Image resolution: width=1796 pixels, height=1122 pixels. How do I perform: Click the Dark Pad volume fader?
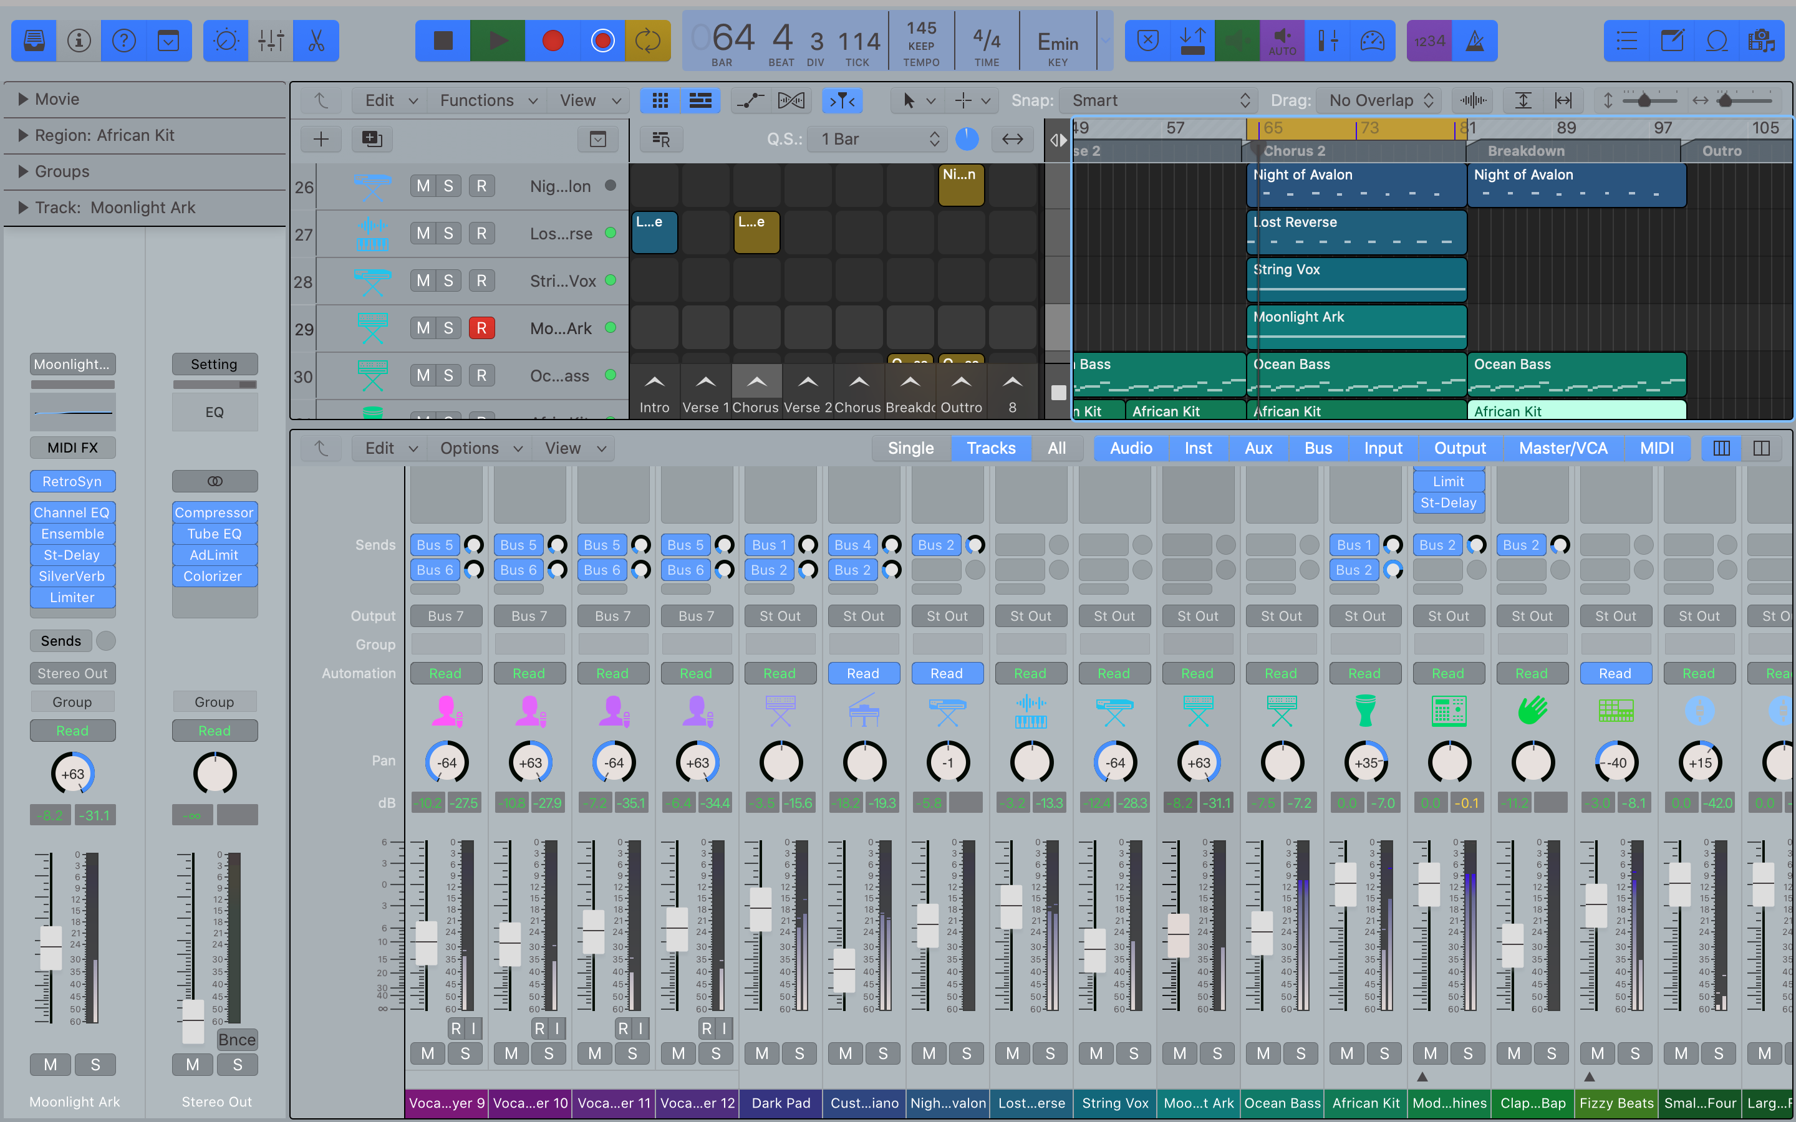coord(761,909)
